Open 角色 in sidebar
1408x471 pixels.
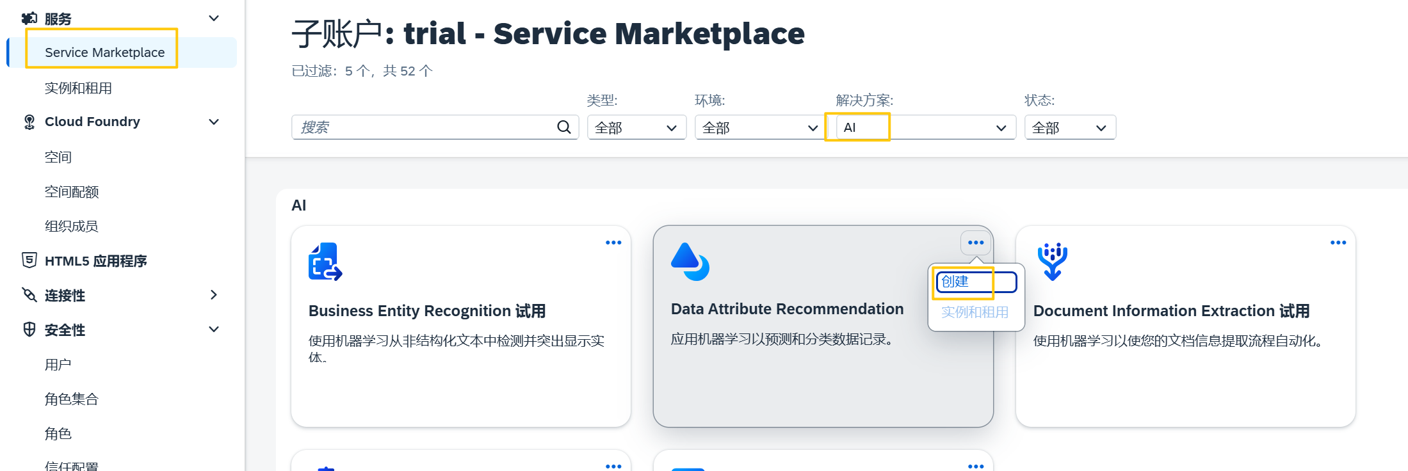(58, 433)
